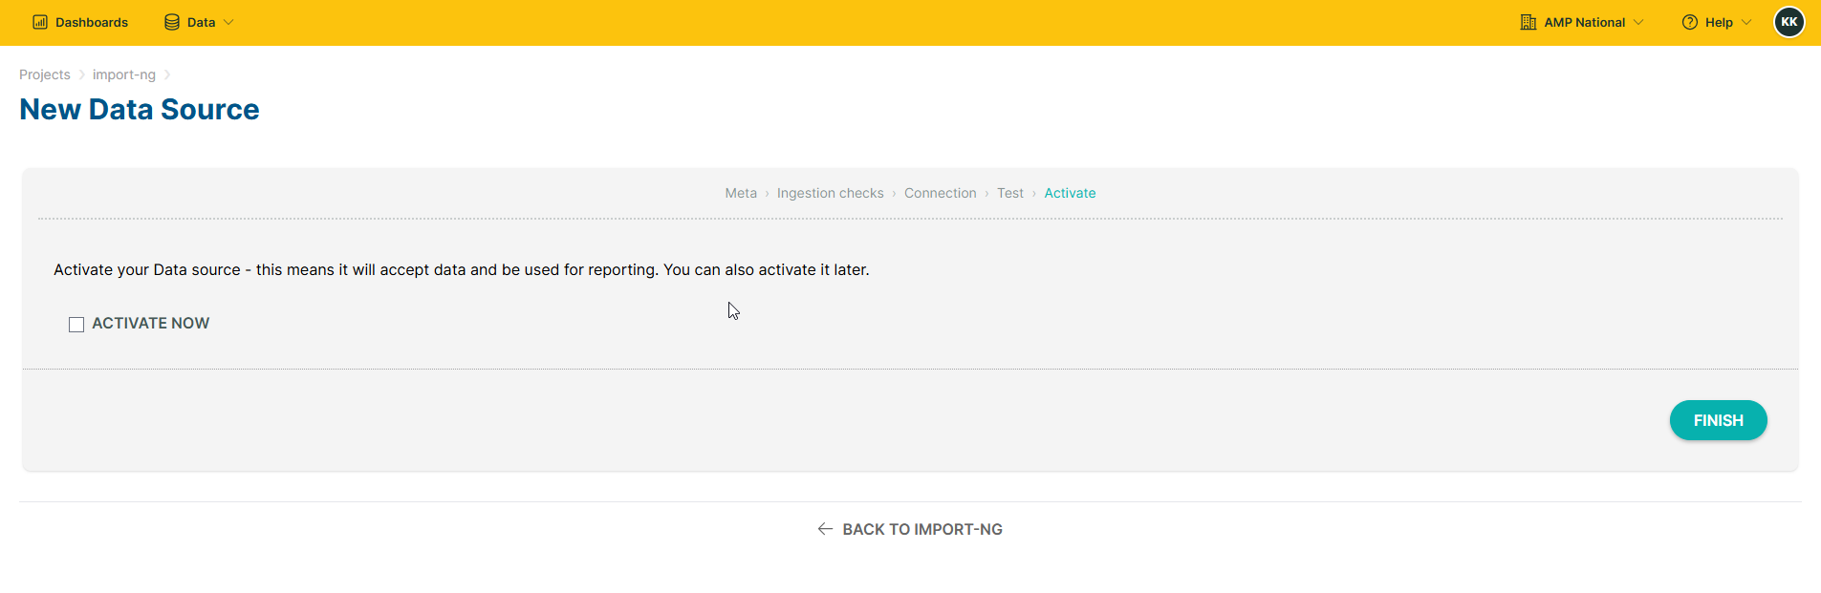The image size is (1821, 593).
Task: Tick the Activate Now checkbox
Action: [76, 325]
